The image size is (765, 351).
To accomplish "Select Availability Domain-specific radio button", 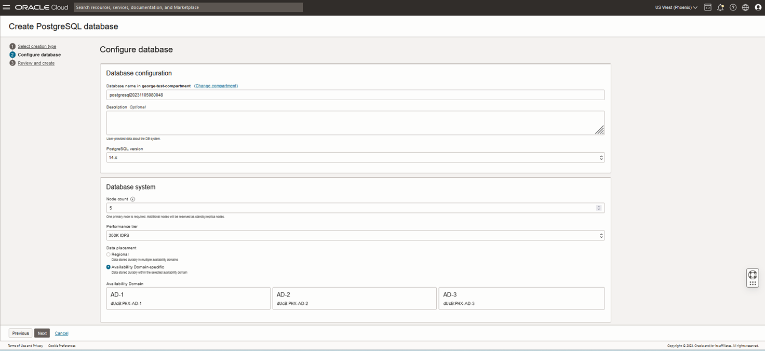I will (109, 267).
